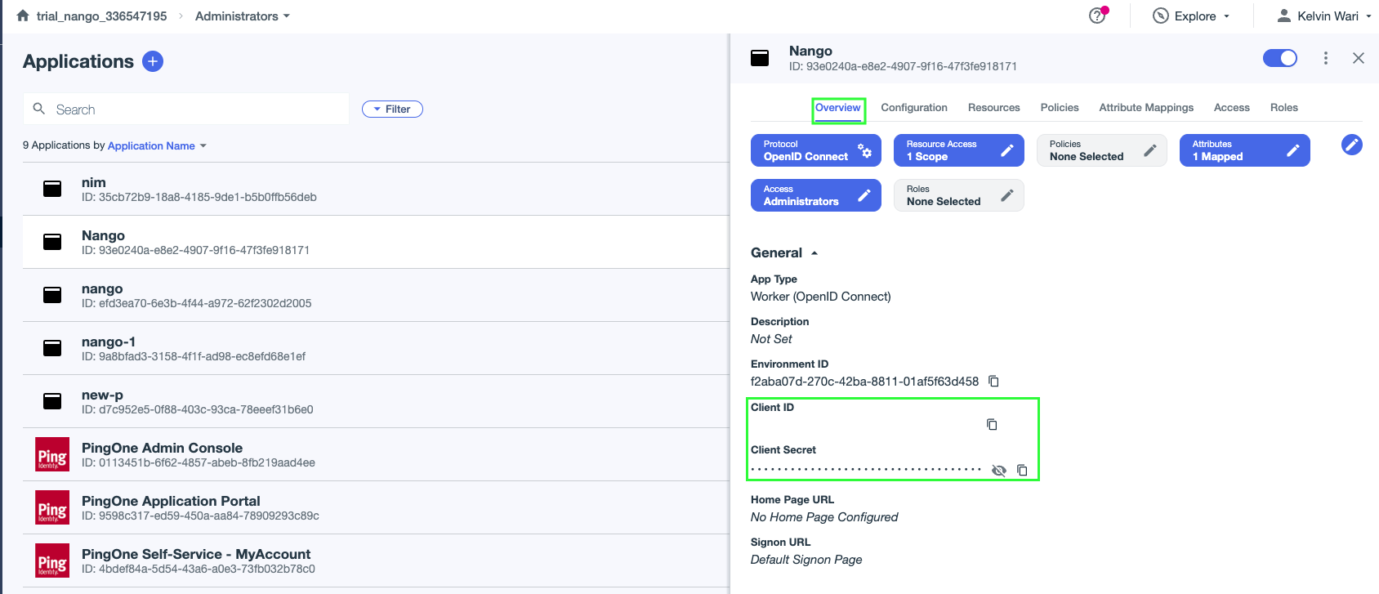Go to home via house icon
1379x594 pixels.
[x=23, y=16]
